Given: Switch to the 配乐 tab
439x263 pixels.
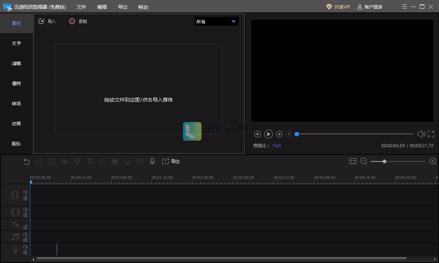Looking at the screenshot, I should (16, 144).
